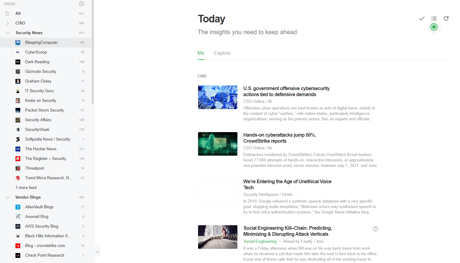Click the green recording indicator dot
This screenshot has width=460, height=263.
point(434,27)
